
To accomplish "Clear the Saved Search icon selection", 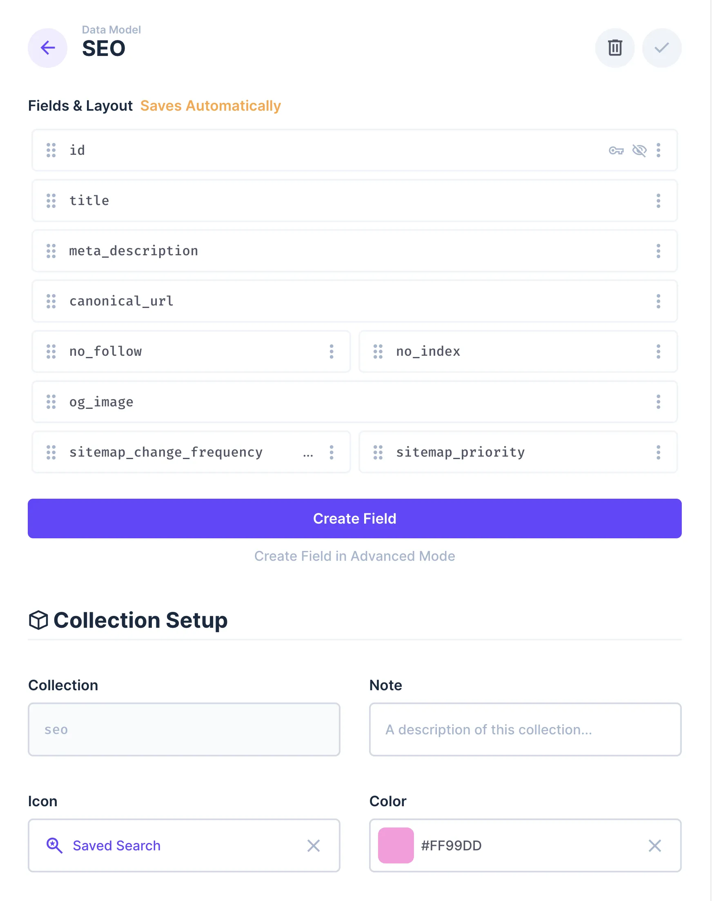I will (x=314, y=845).
